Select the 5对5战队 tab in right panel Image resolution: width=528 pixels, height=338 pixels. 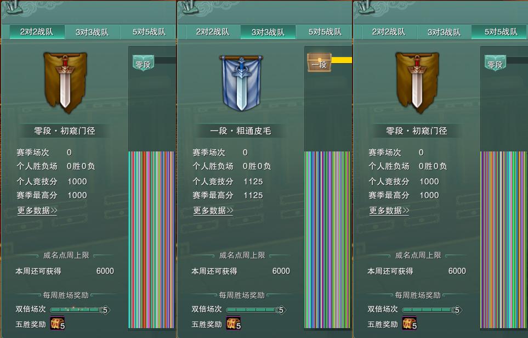click(x=500, y=32)
